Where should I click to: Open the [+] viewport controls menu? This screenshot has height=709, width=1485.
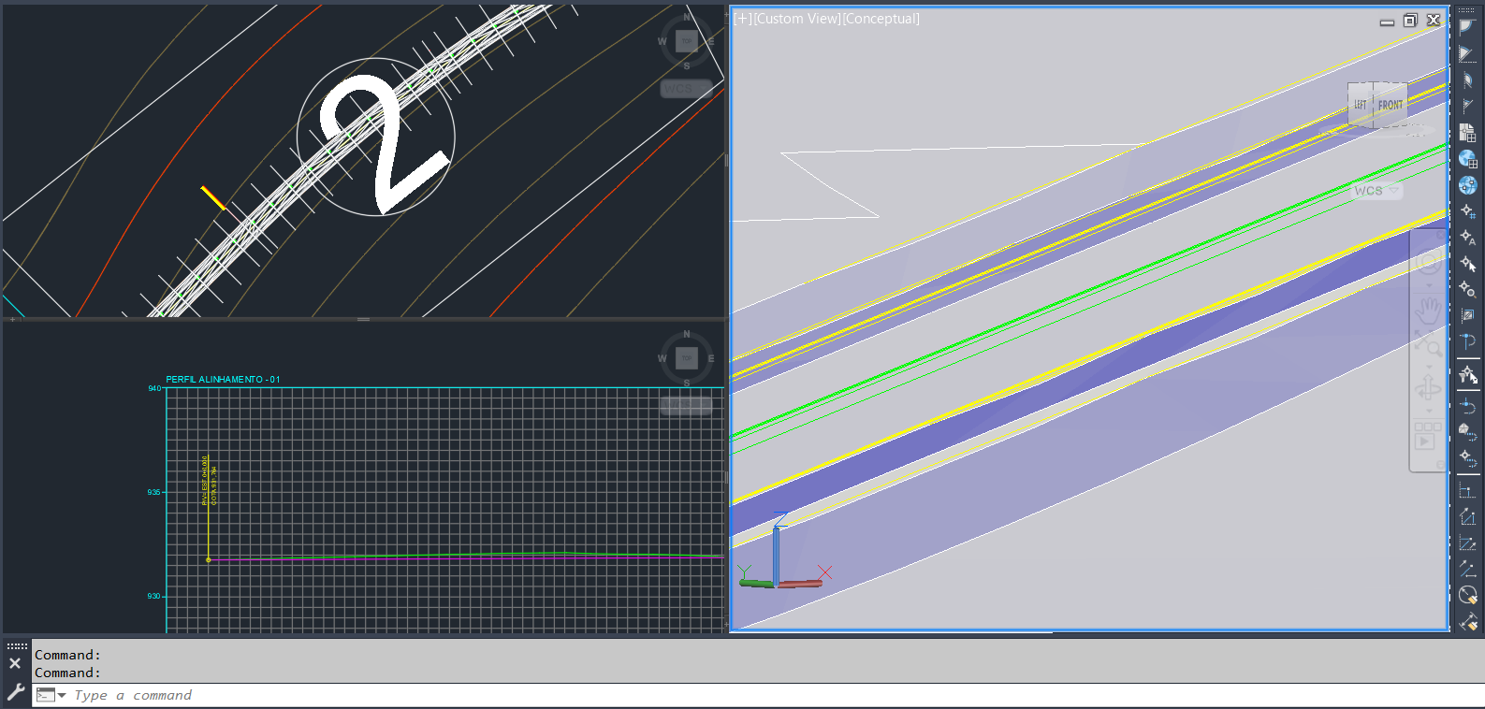(x=743, y=19)
